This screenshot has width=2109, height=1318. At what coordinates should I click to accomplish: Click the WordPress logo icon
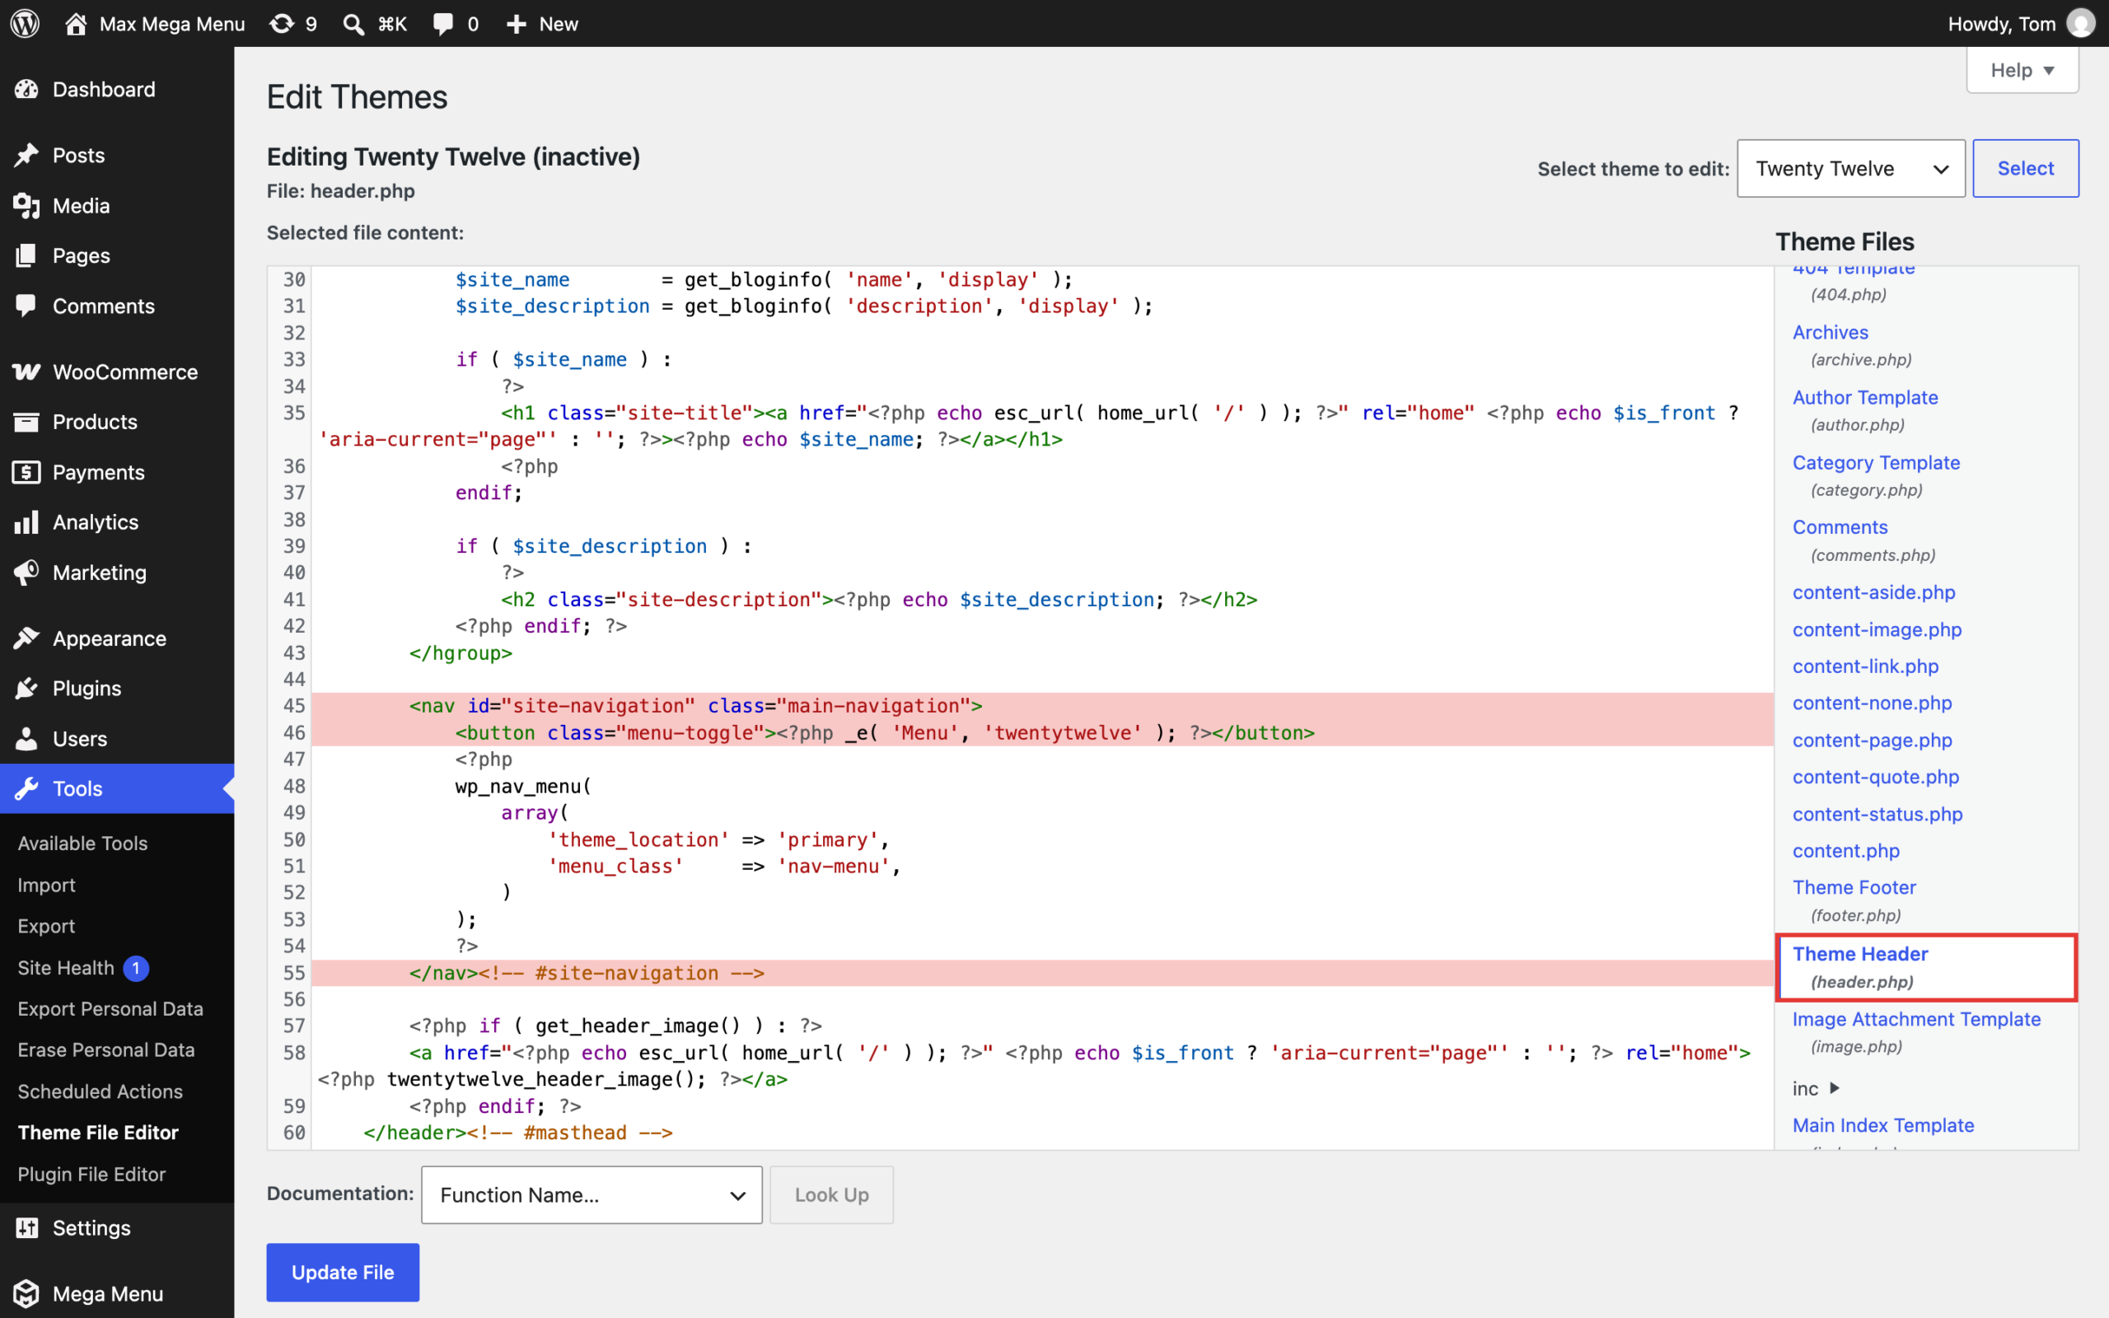click(26, 24)
